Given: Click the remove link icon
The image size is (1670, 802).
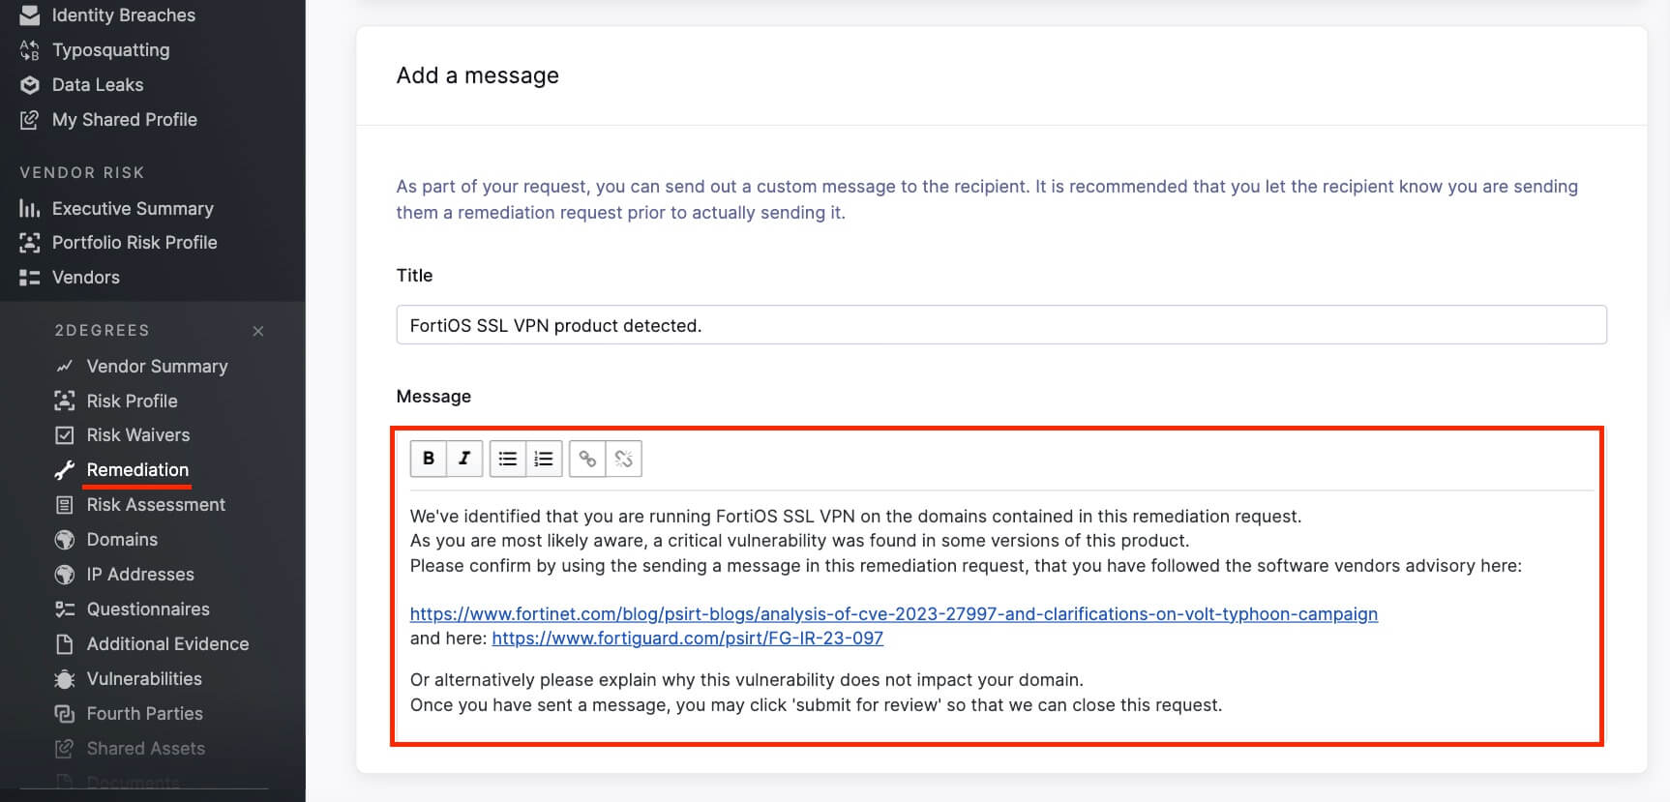Looking at the screenshot, I should pyautogui.click(x=624, y=459).
